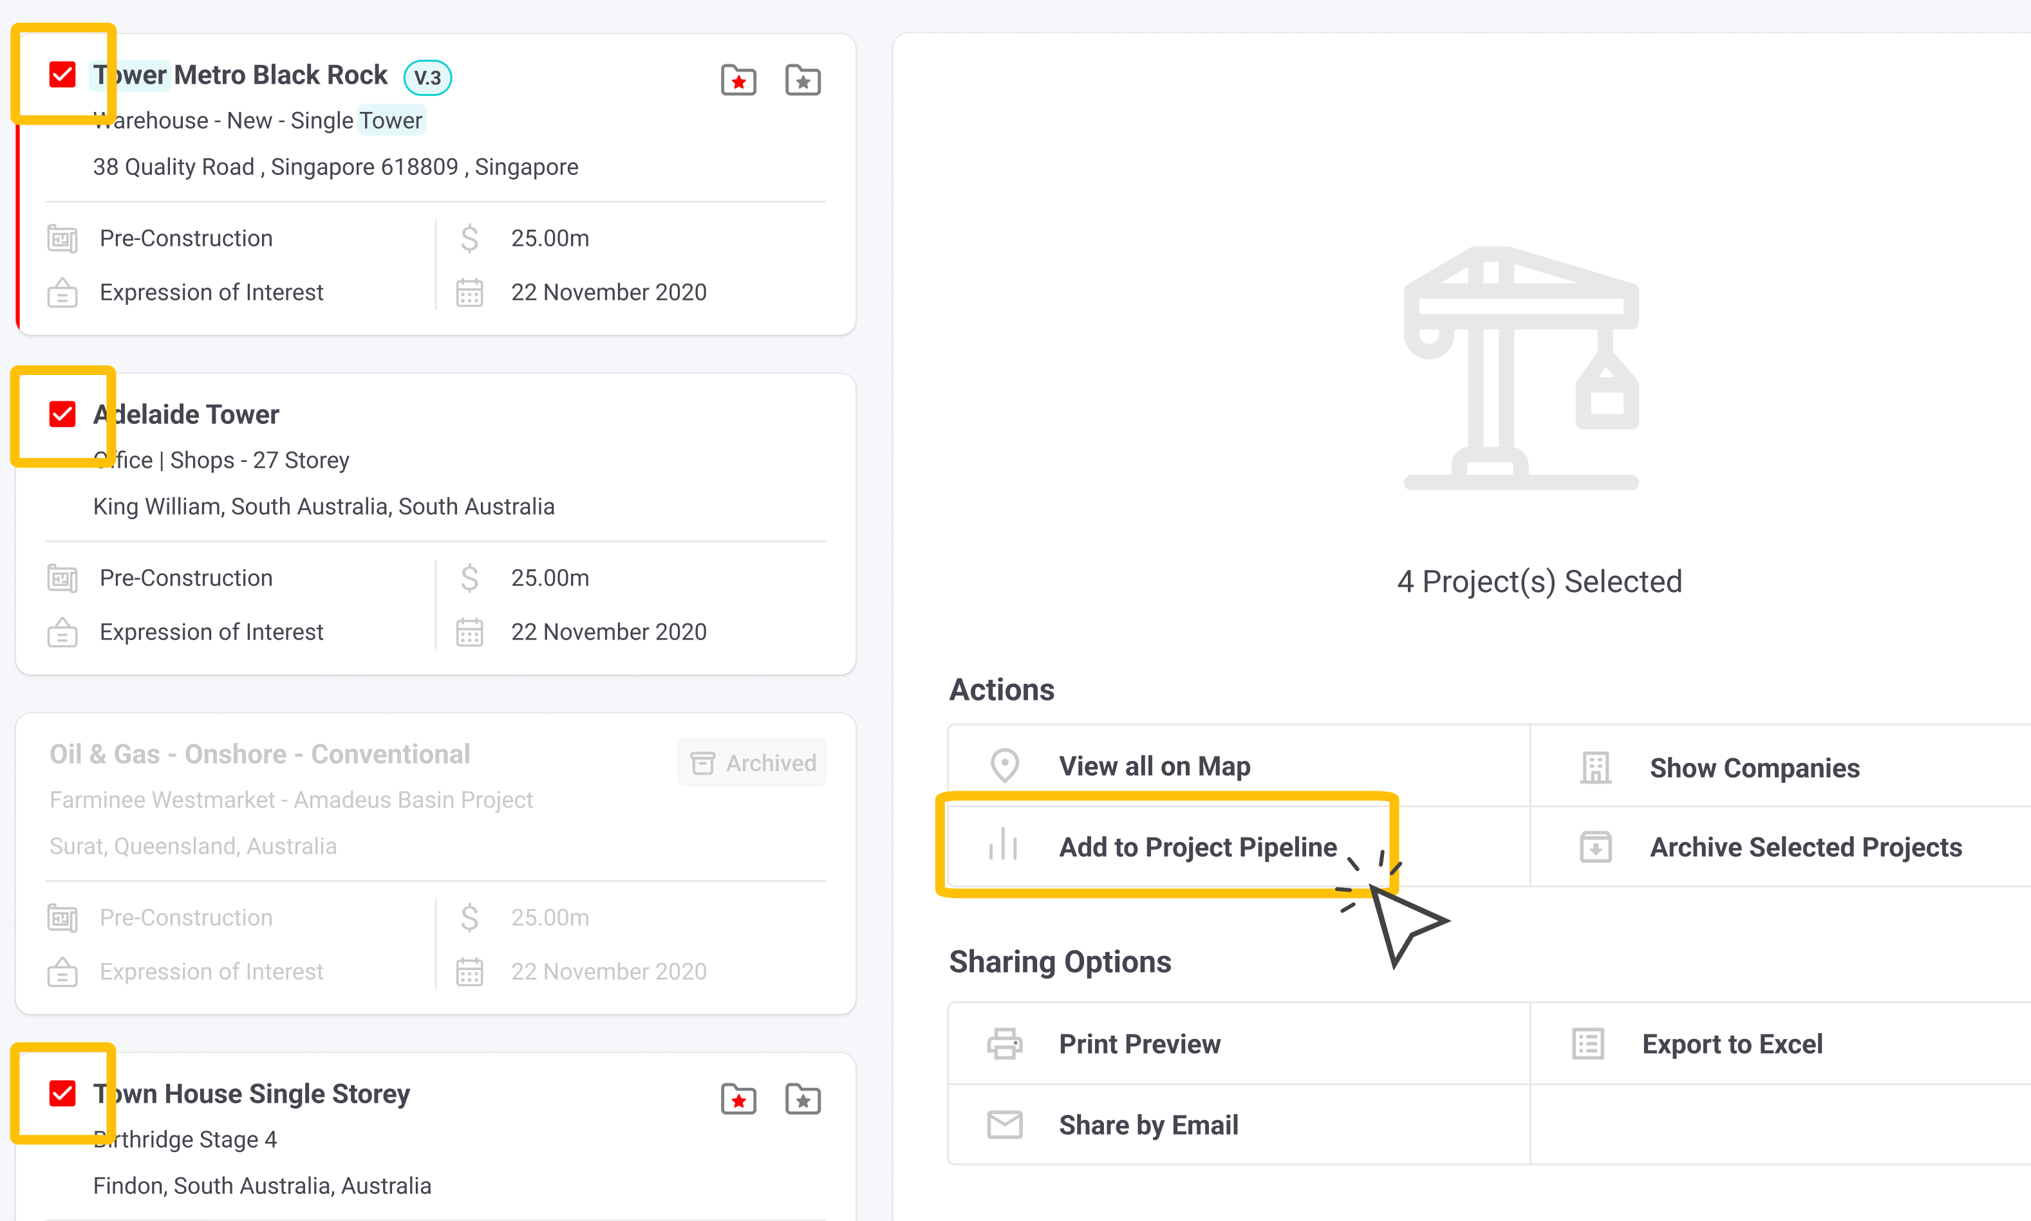Click the Archived tag on Oil & Gas project
The height and width of the screenshot is (1221, 2031).
tap(753, 763)
